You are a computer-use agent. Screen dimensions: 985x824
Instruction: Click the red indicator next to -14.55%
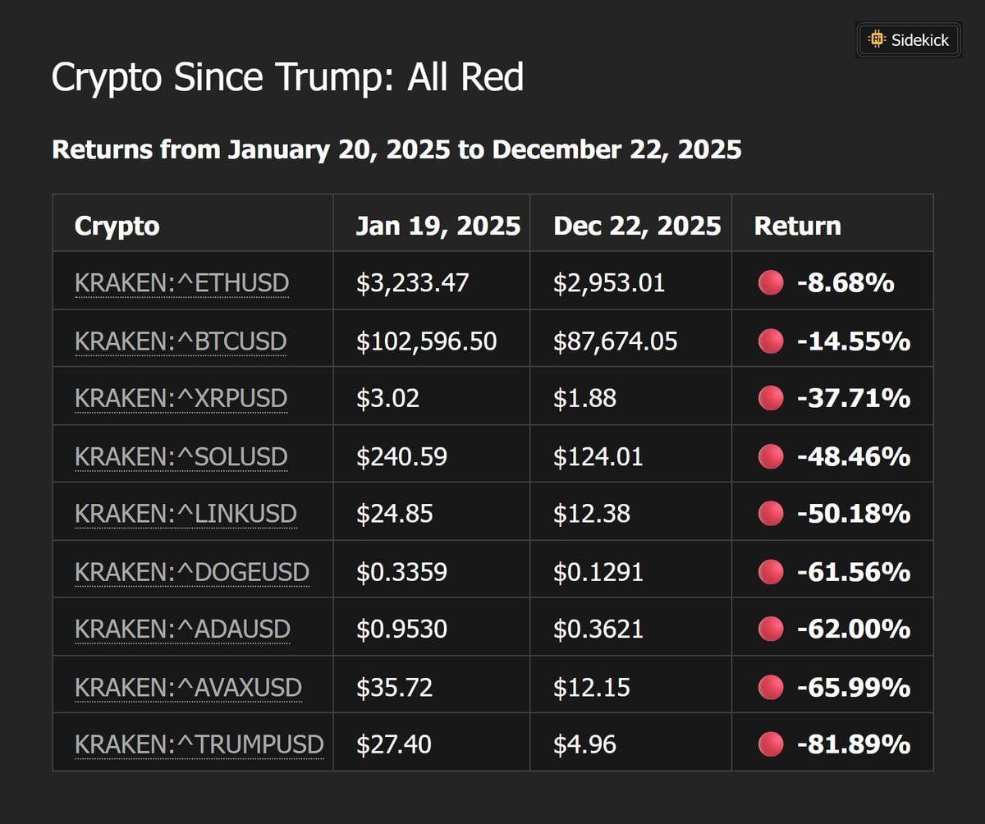(771, 341)
